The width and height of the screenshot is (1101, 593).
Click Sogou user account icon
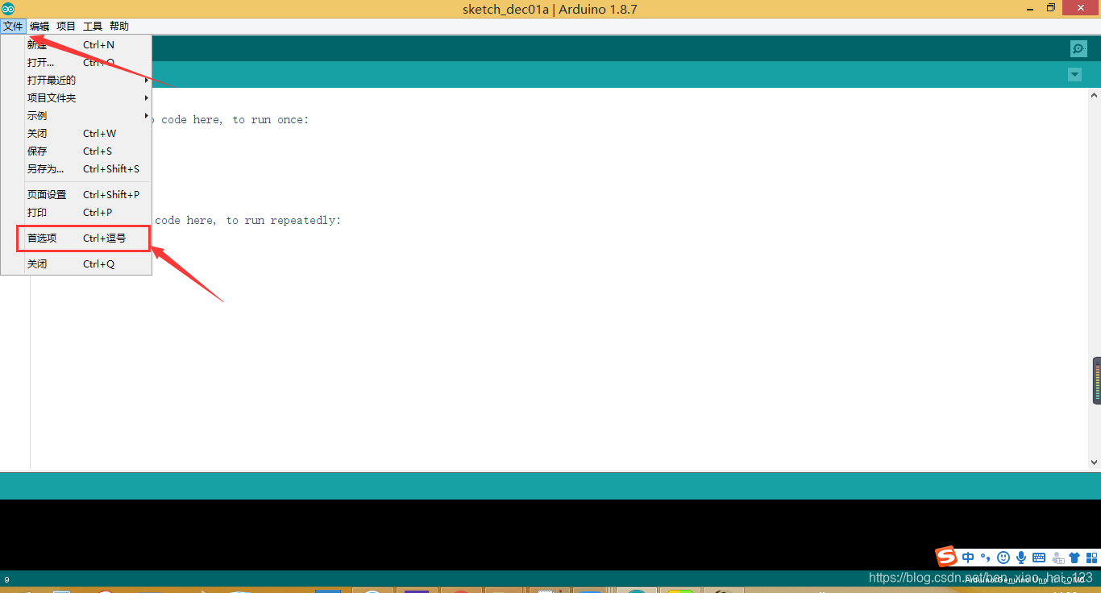[x=1057, y=558]
